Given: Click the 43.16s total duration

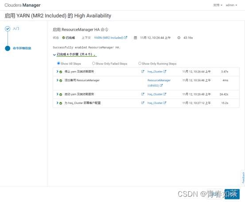Looking at the screenshot, I should 188,38.
